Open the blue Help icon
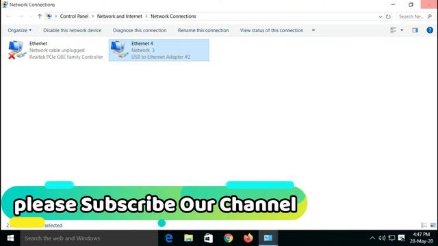The image size is (438, 246). pyautogui.click(x=430, y=30)
